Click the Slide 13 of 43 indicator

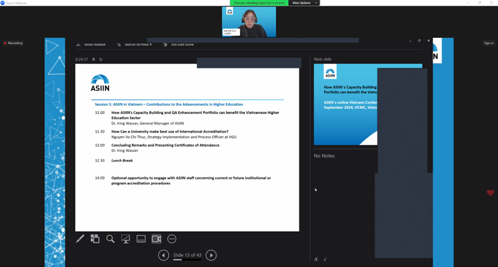tap(187, 255)
